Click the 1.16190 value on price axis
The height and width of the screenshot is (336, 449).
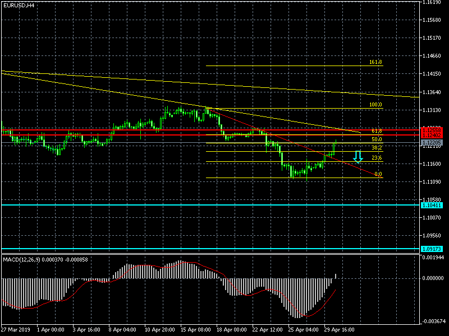(434, 3)
